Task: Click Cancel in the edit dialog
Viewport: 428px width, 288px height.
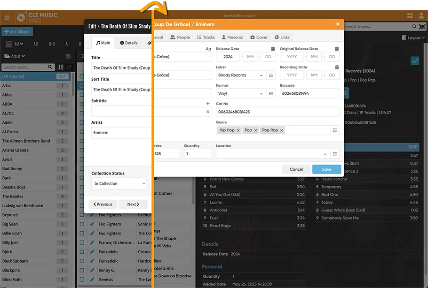Action: pyautogui.click(x=296, y=169)
